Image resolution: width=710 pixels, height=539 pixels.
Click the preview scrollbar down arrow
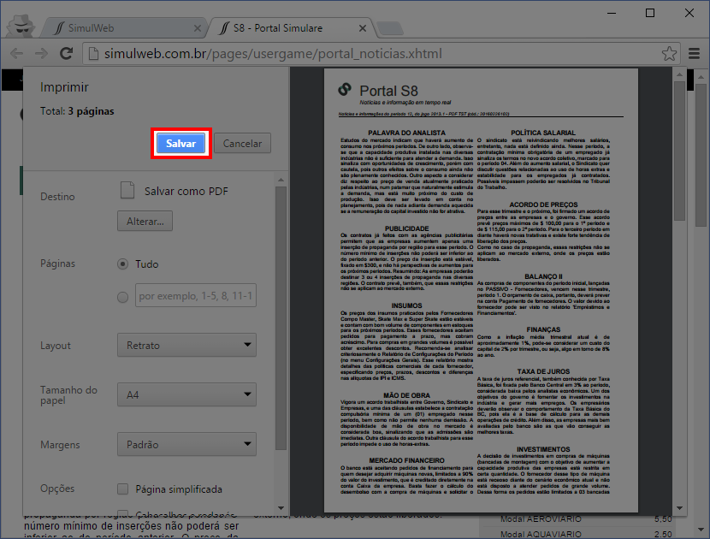click(680, 508)
